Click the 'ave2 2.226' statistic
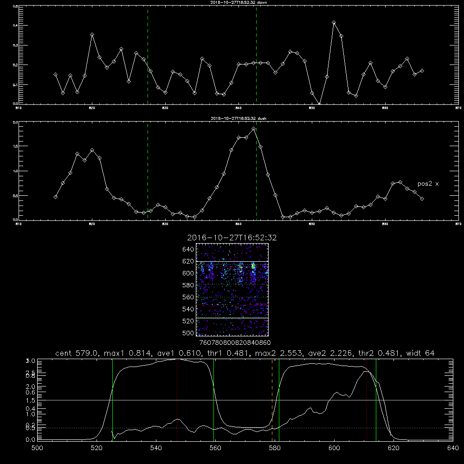 (330, 353)
